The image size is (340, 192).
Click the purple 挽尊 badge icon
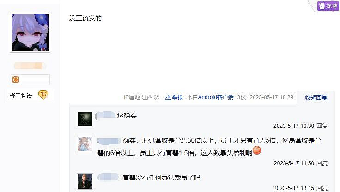[328, 6]
